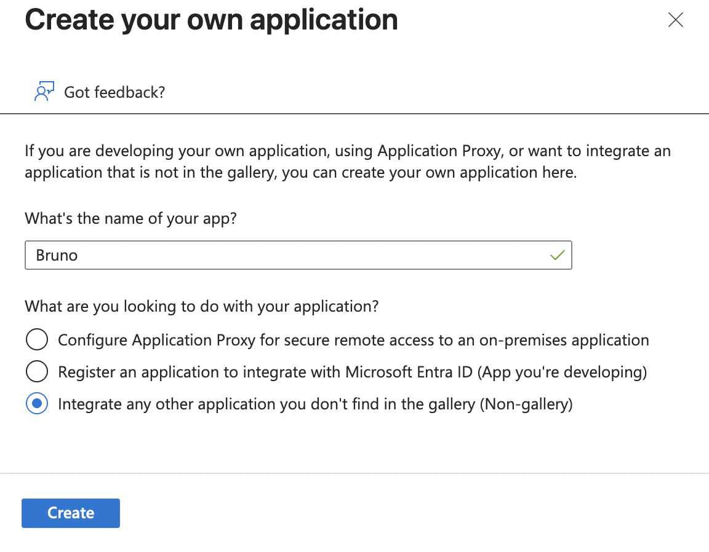The image size is (709, 552).
Task: Click the Create button
Action: (70, 513)
